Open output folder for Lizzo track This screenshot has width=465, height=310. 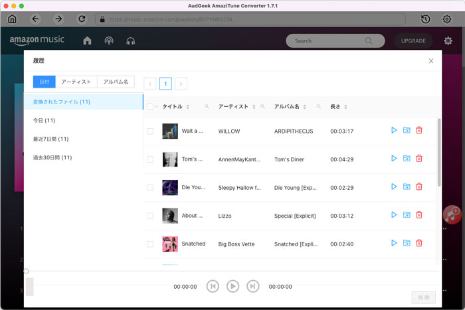pos(407,214)
